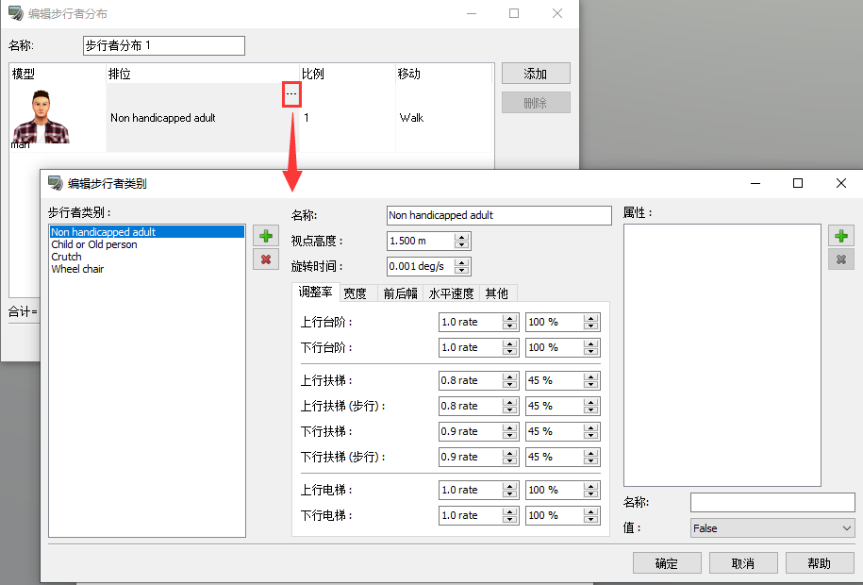Select Child or Old person category
The image size is (863, 585).
147,244
